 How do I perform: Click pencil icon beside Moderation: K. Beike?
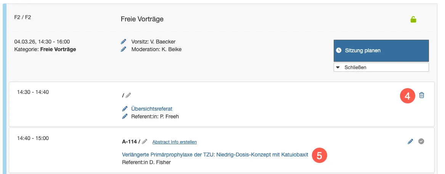point(124,49)
